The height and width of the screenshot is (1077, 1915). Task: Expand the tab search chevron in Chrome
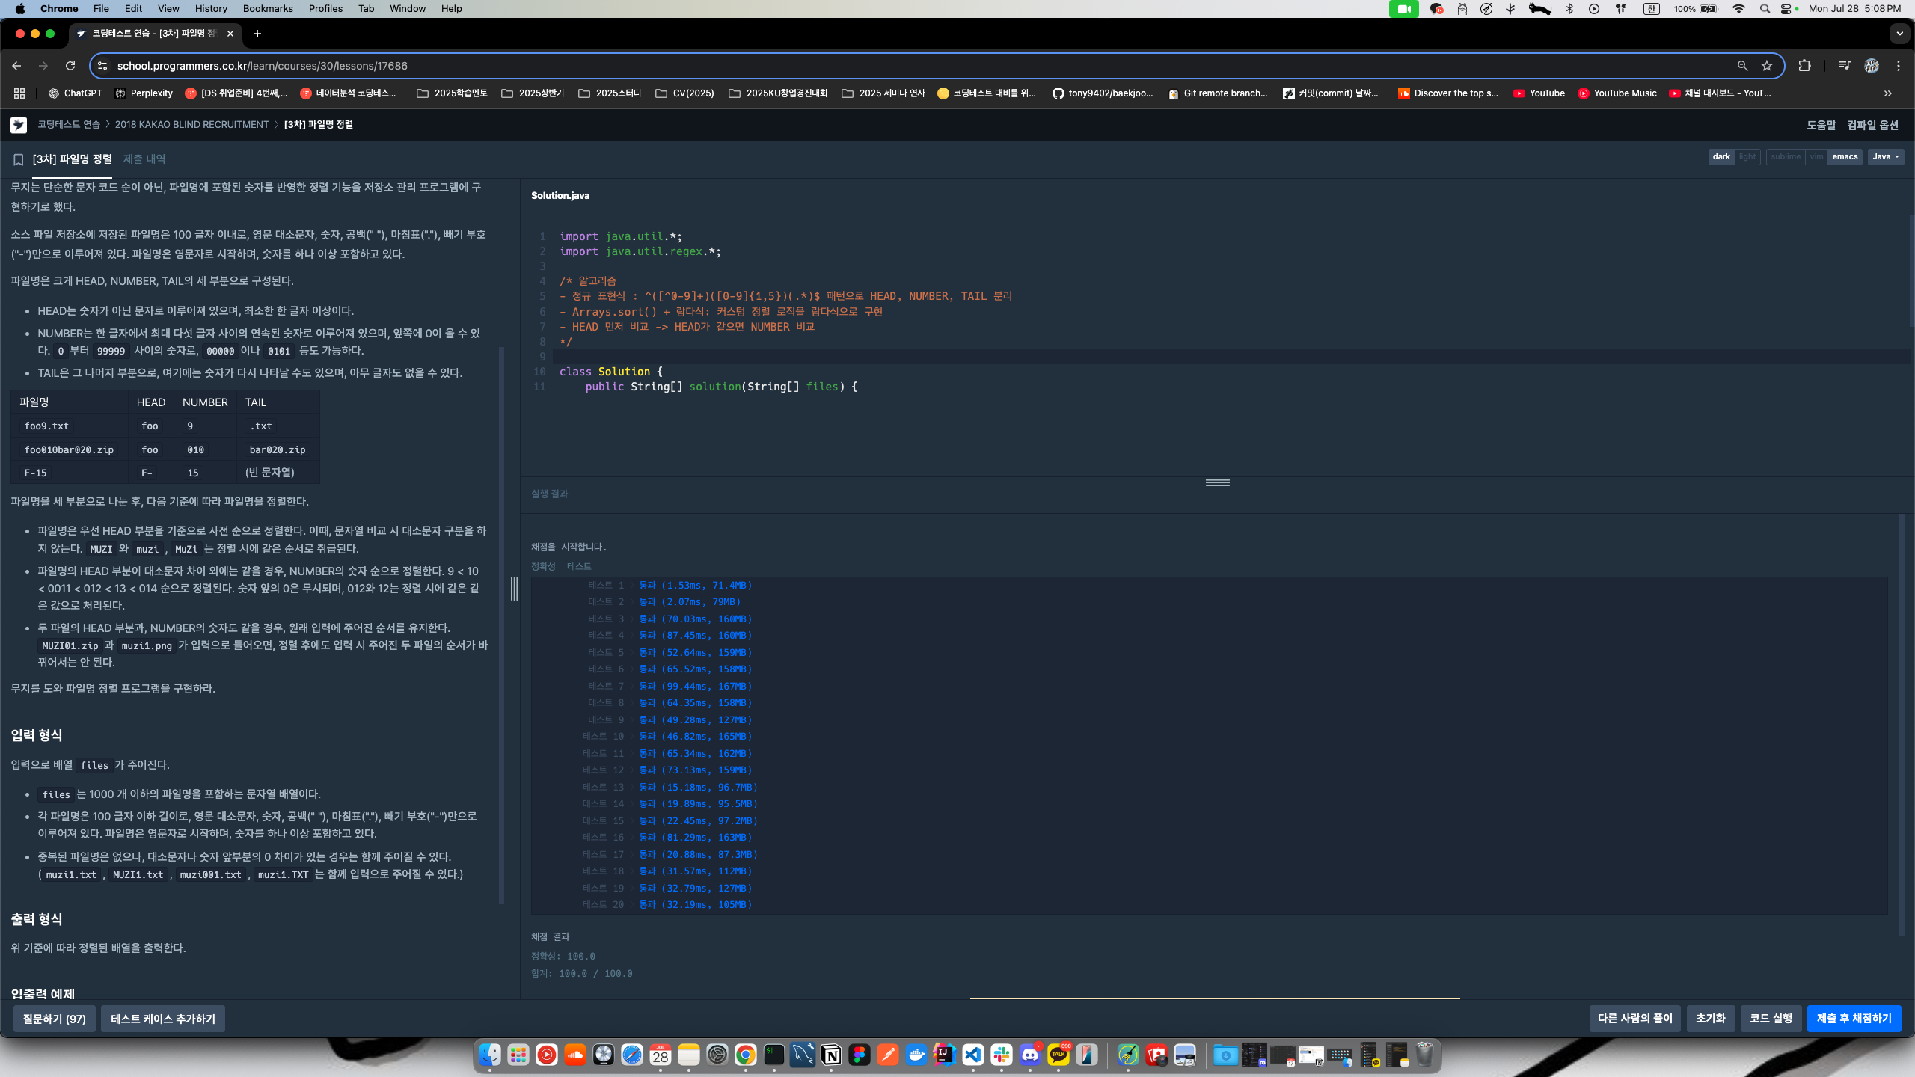coord(1900,34)
